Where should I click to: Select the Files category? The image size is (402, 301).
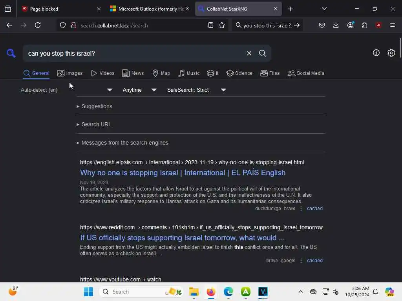pos(270,73)
